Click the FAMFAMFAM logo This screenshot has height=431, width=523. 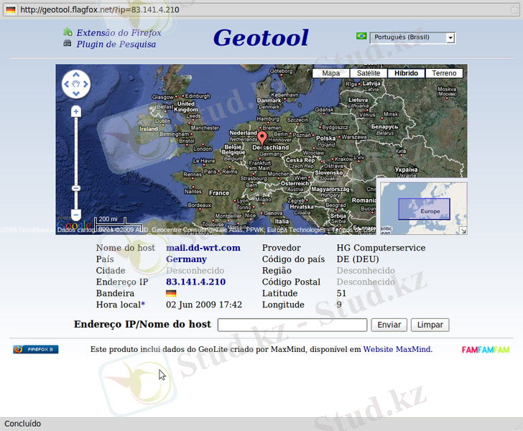click(x=486, y=350)
